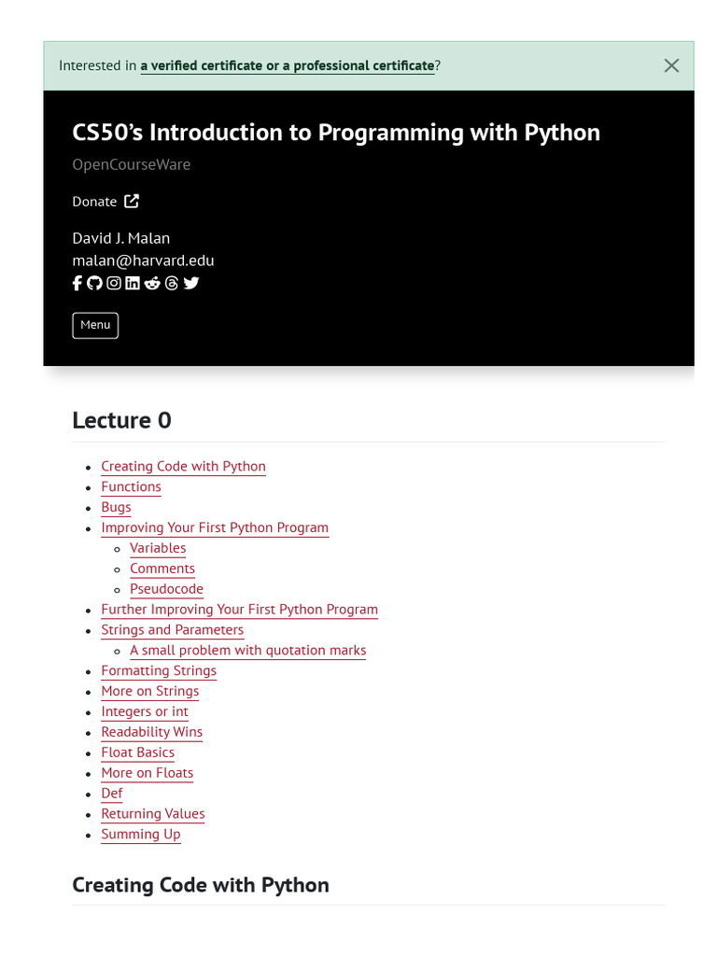717x956 pixels.
Task: Jump to Summing Up section
Action: point(141,834)
